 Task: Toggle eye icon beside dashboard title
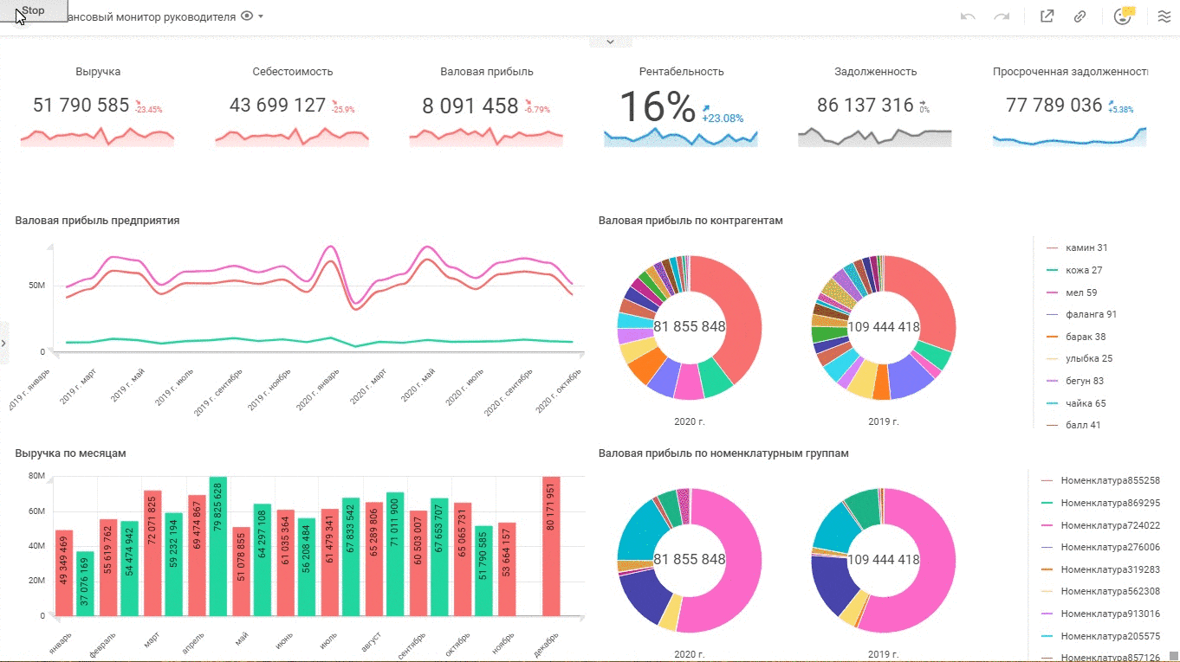pyautogui.click(x=247, y=16)
